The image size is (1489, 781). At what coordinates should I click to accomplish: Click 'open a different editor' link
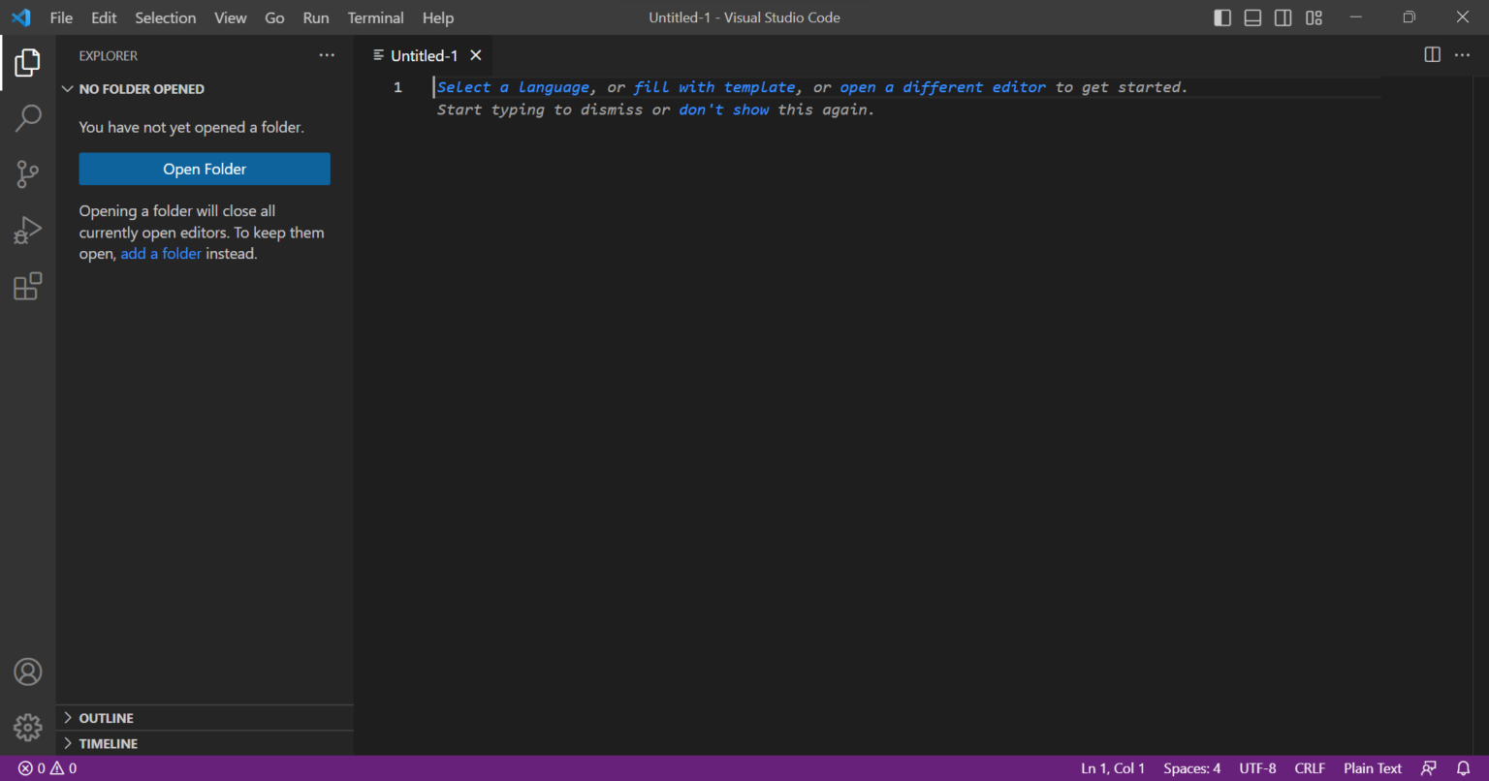click(x=943, y=87)
